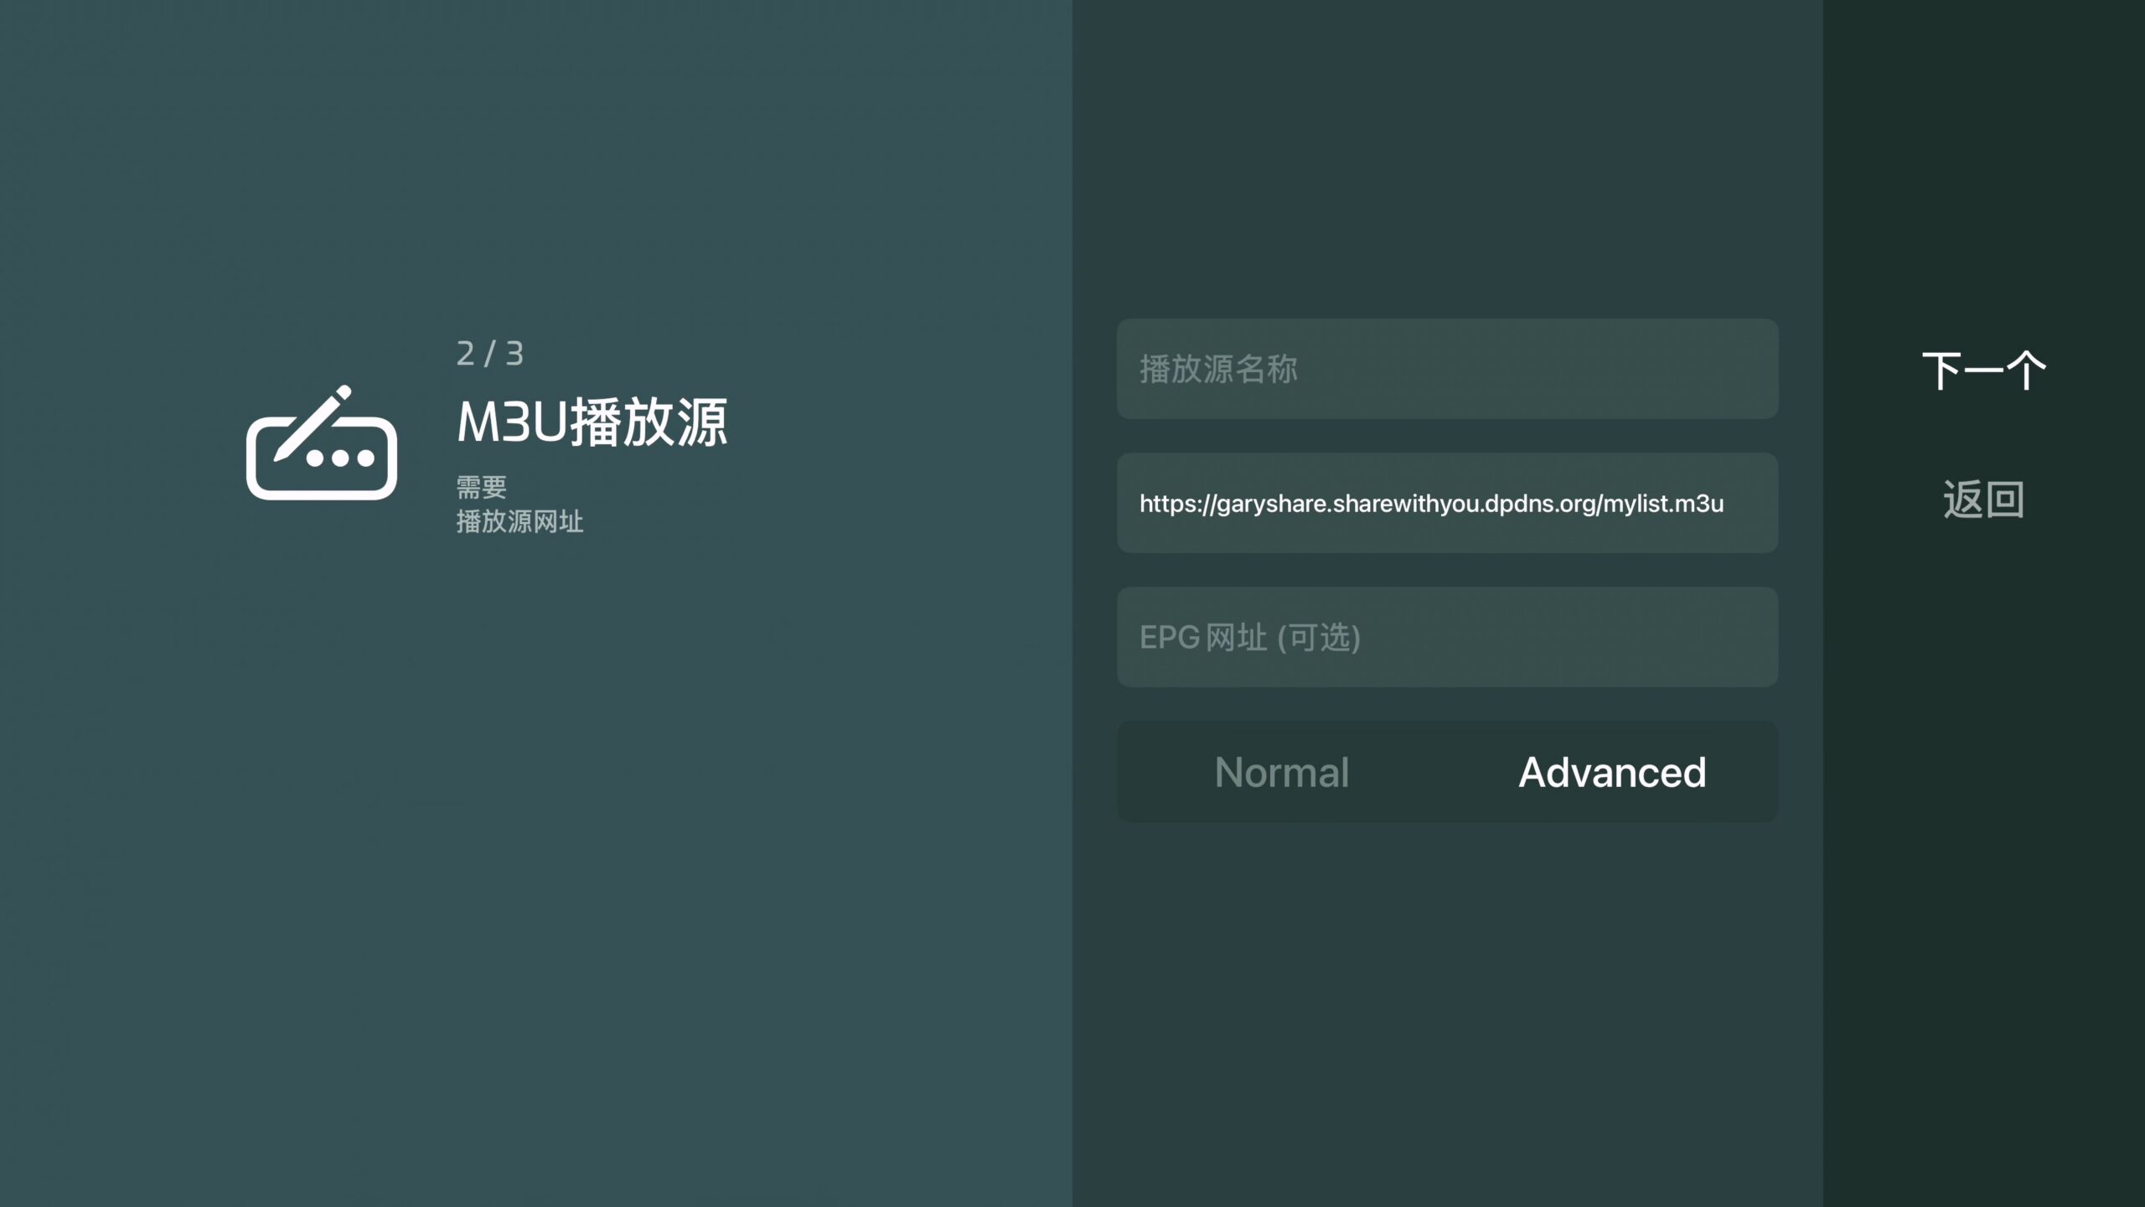
Task: Click the M3U播放源 heading
Action: click(592, 422)
